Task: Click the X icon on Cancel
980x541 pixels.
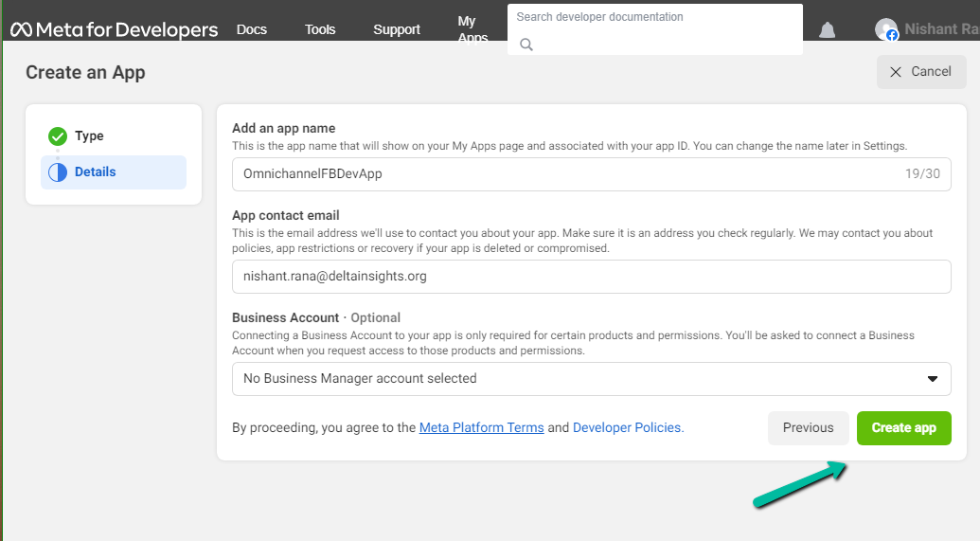Action: [896, 72]
